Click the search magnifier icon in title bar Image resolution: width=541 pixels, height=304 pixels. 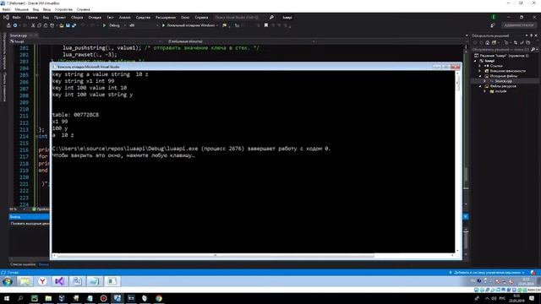pyautogui.click(x=271, y=17)
